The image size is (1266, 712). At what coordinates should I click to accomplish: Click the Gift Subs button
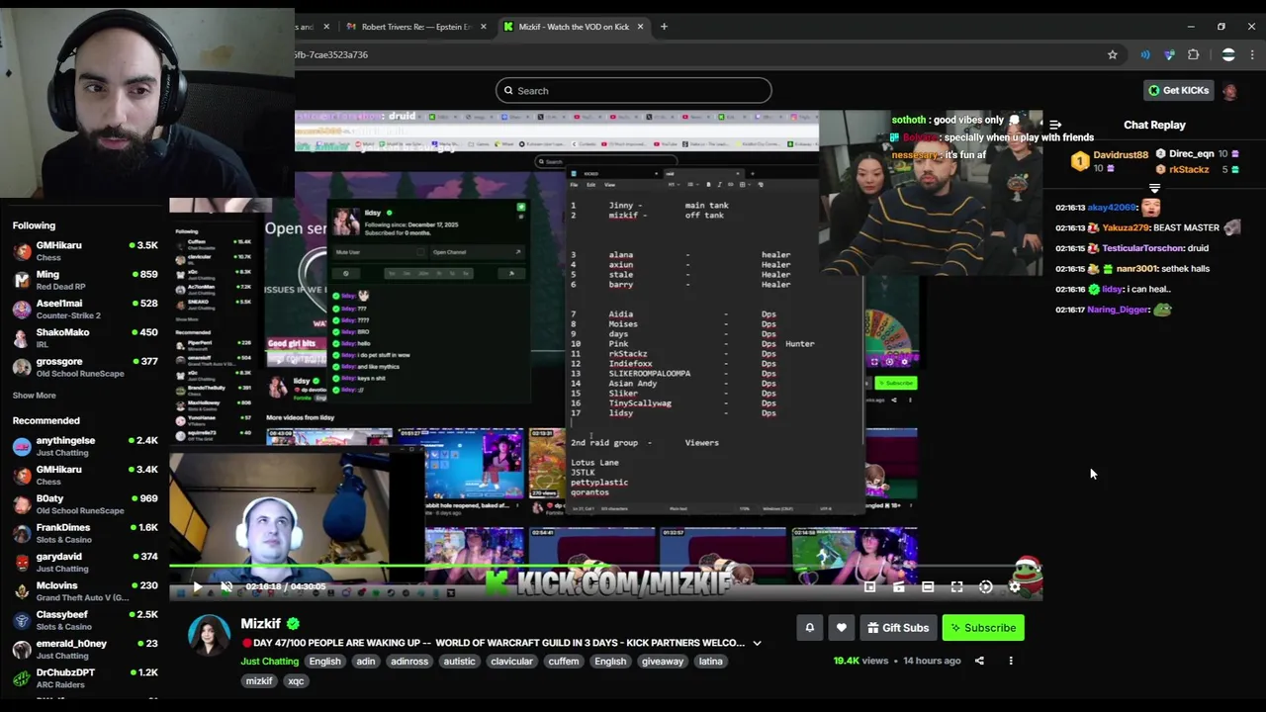point(898,628)
